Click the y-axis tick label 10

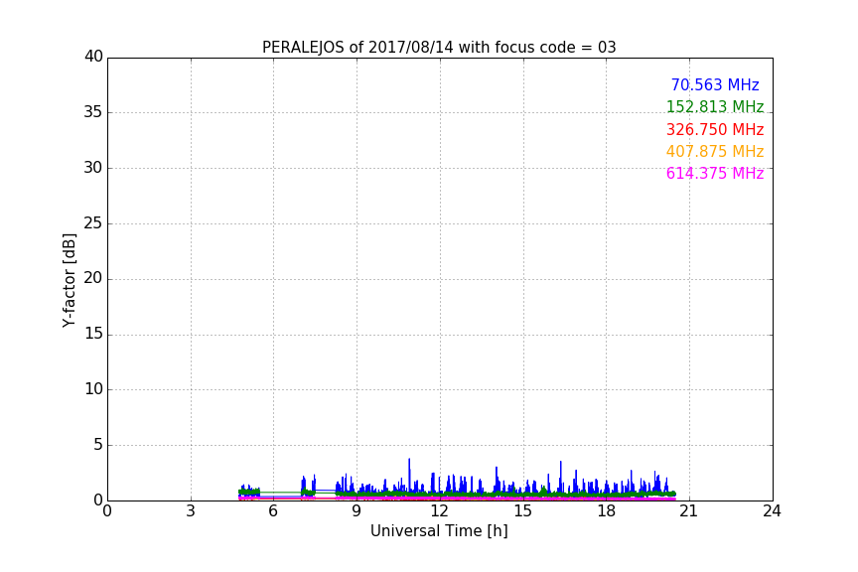pos(93,389)
